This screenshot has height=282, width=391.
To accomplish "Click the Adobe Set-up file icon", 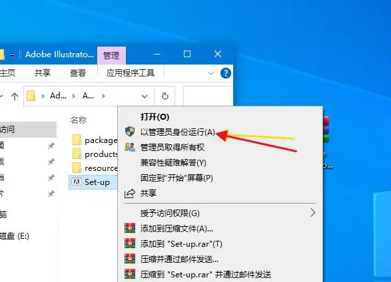I will [x=77, y=182].
